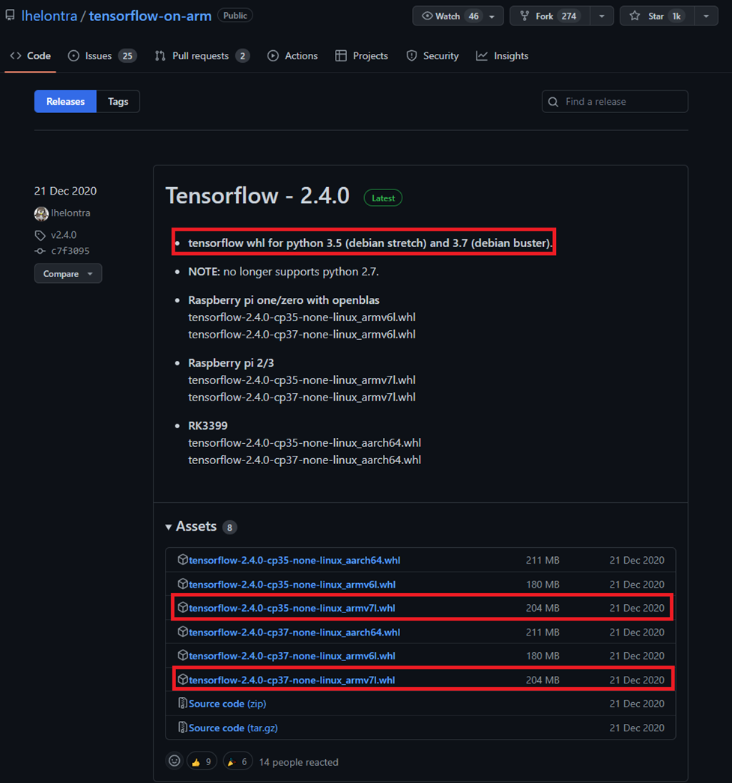Download tensorflow-2.4.0-cp37-none-linux_aarch64.whl
The width and height of the screenshot is (732, 783).
(294, 633)
